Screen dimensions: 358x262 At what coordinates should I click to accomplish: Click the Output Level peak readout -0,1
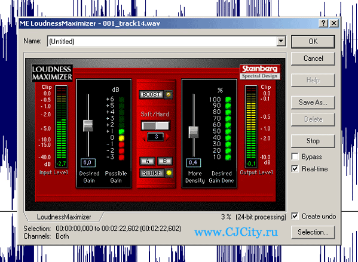click(x=251, y=164)
